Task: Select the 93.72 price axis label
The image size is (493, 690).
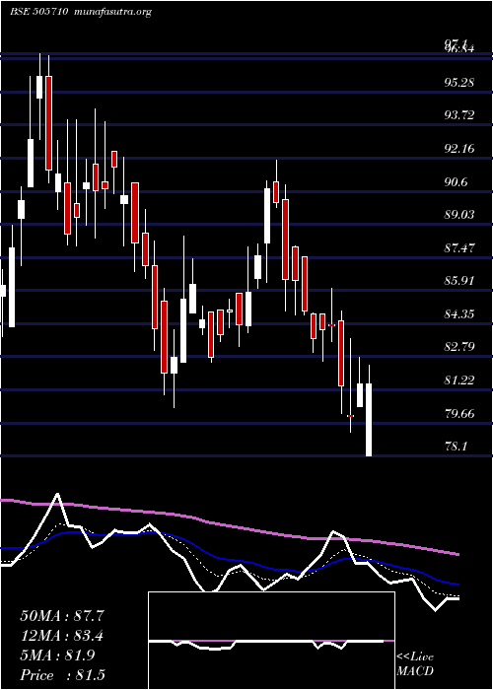Action: pyautogui.click(x=459, y=115)
